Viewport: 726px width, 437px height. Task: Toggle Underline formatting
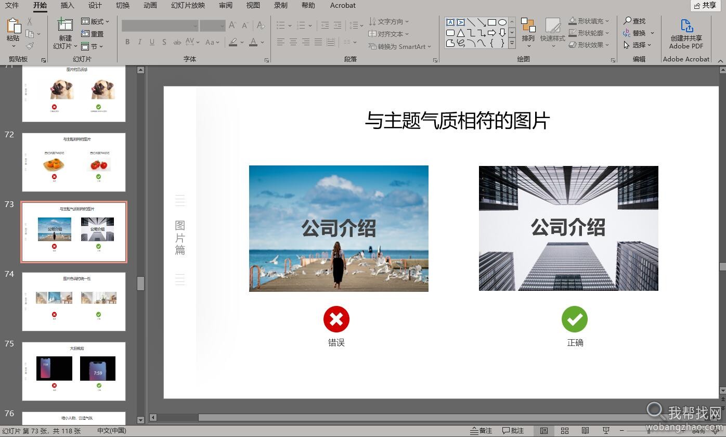(152, 42)
